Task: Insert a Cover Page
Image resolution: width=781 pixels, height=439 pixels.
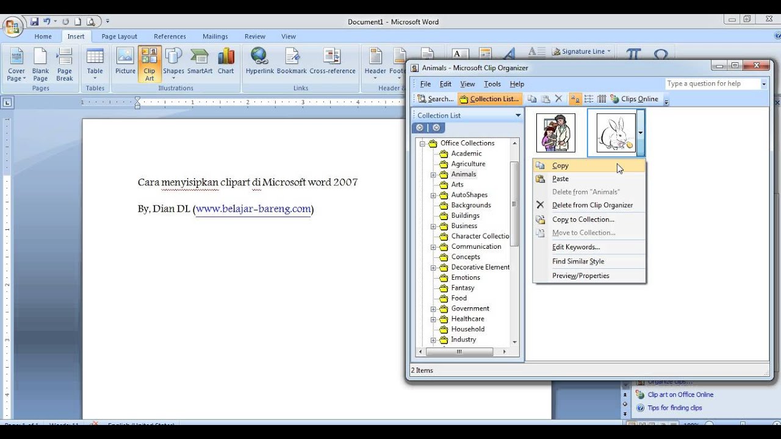Action: (x=16, y=65)
